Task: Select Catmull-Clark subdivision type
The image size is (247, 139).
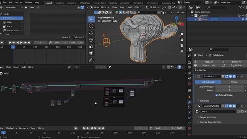Action: [x=208, y=82]
